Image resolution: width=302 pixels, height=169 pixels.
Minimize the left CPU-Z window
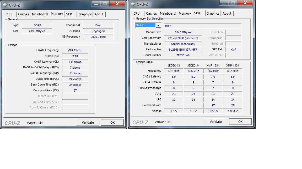(96, 4)
